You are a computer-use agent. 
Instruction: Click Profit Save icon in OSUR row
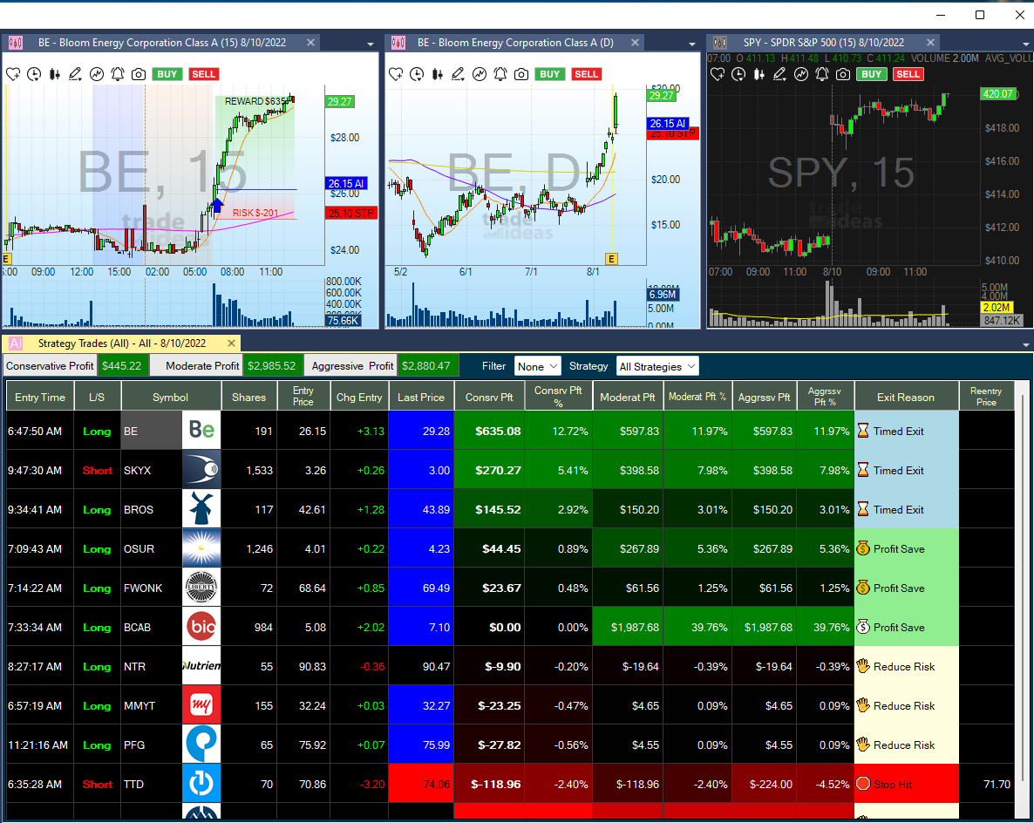[x=863, y=548]
